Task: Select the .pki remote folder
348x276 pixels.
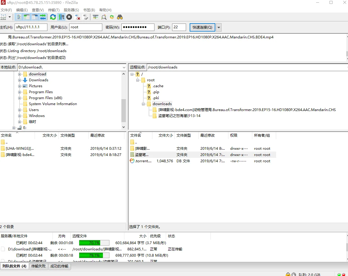Action: (x=156, y=98)
